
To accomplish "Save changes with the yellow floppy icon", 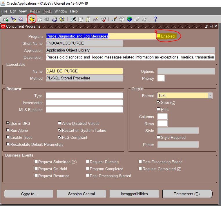I will [x=32, y=19].
